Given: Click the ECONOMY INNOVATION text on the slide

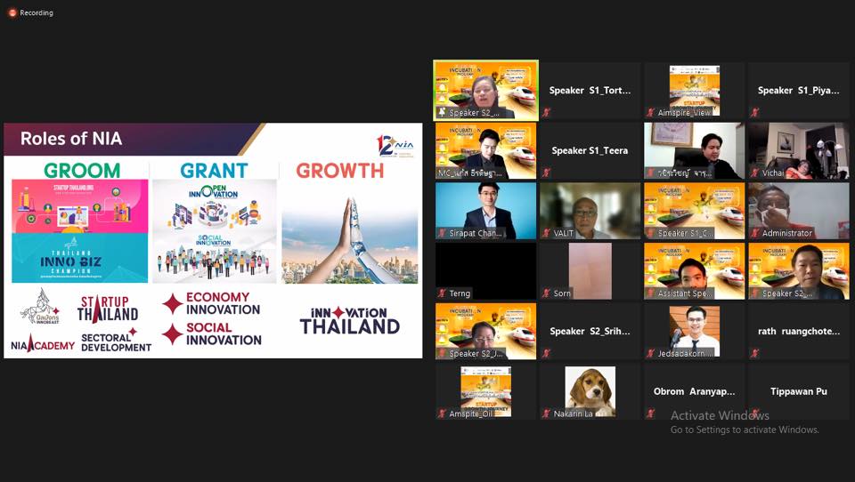Looking at the screenshot, I should pos(223,303).
